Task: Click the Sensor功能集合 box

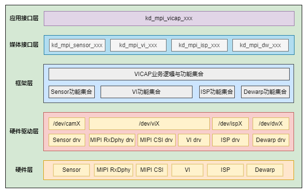Action: 72,92
